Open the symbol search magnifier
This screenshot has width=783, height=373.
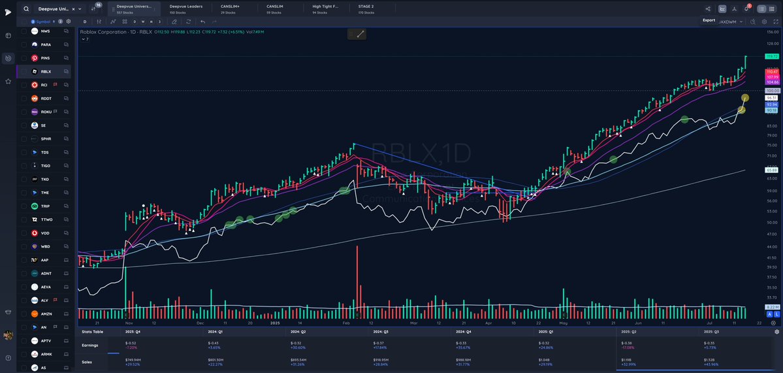coord(27,9)
